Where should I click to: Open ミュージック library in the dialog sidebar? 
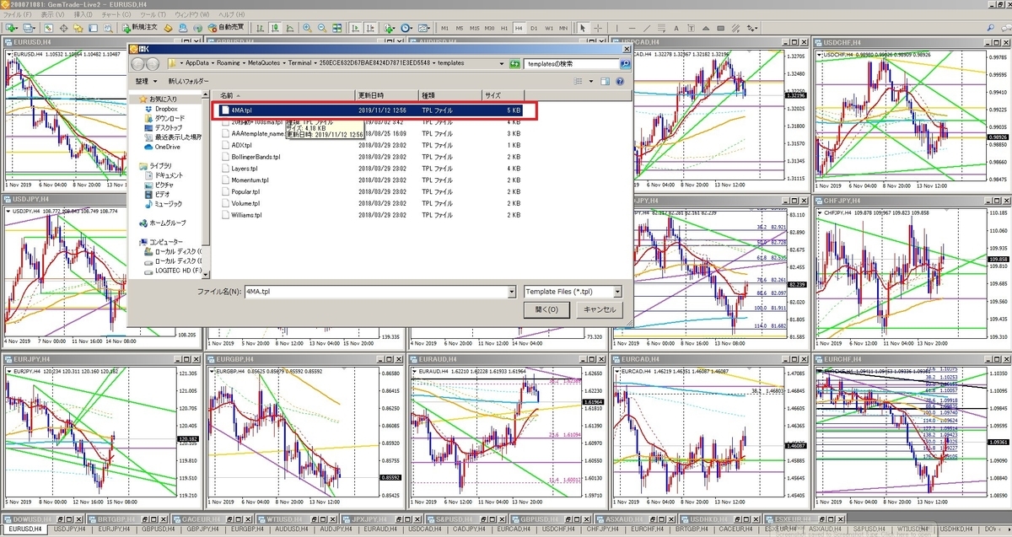tap(162, 203)
